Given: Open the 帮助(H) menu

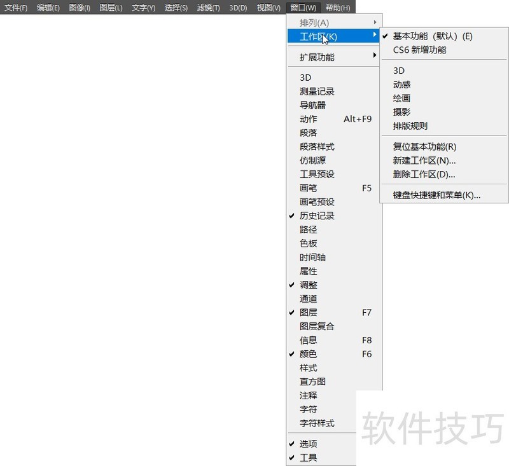Looking at the screenshot, I should [x=337, y=8].
